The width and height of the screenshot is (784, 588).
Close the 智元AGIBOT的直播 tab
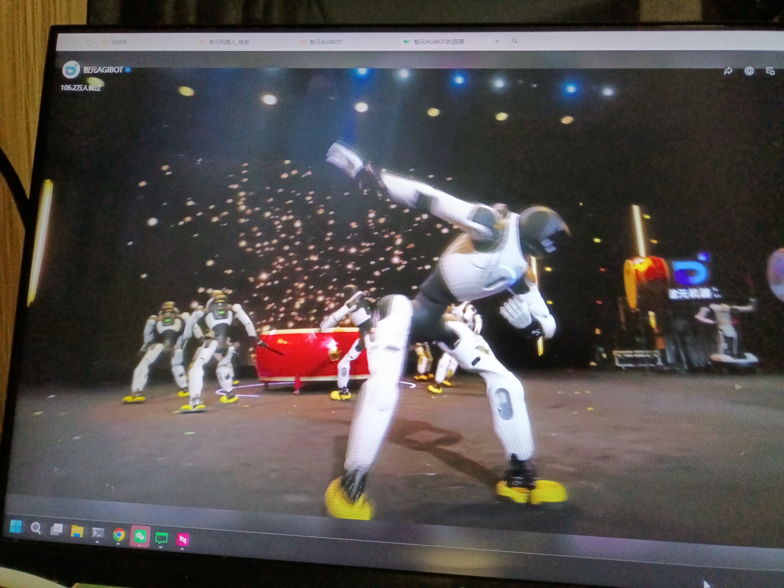[497, 42]
